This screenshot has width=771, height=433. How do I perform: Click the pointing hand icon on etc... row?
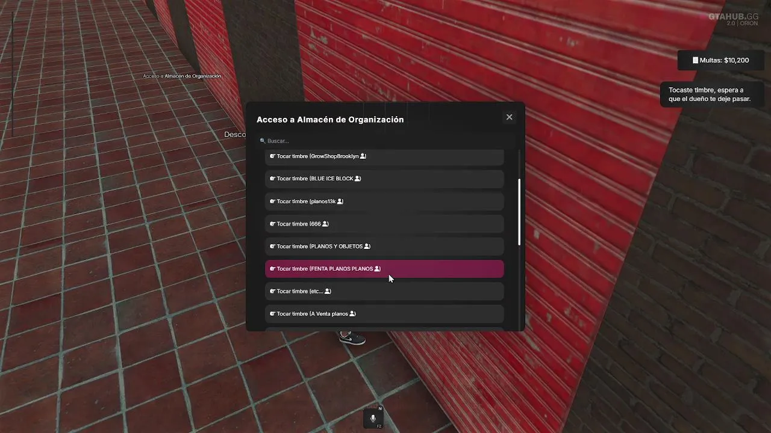(x=272, y=291)
